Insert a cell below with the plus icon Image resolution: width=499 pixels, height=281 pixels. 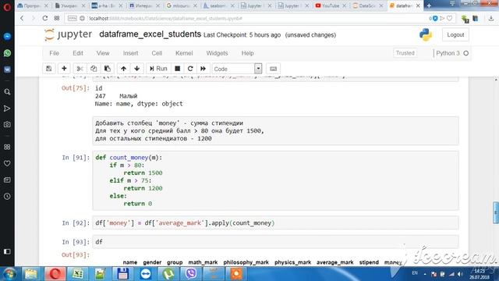coord(64,69)
